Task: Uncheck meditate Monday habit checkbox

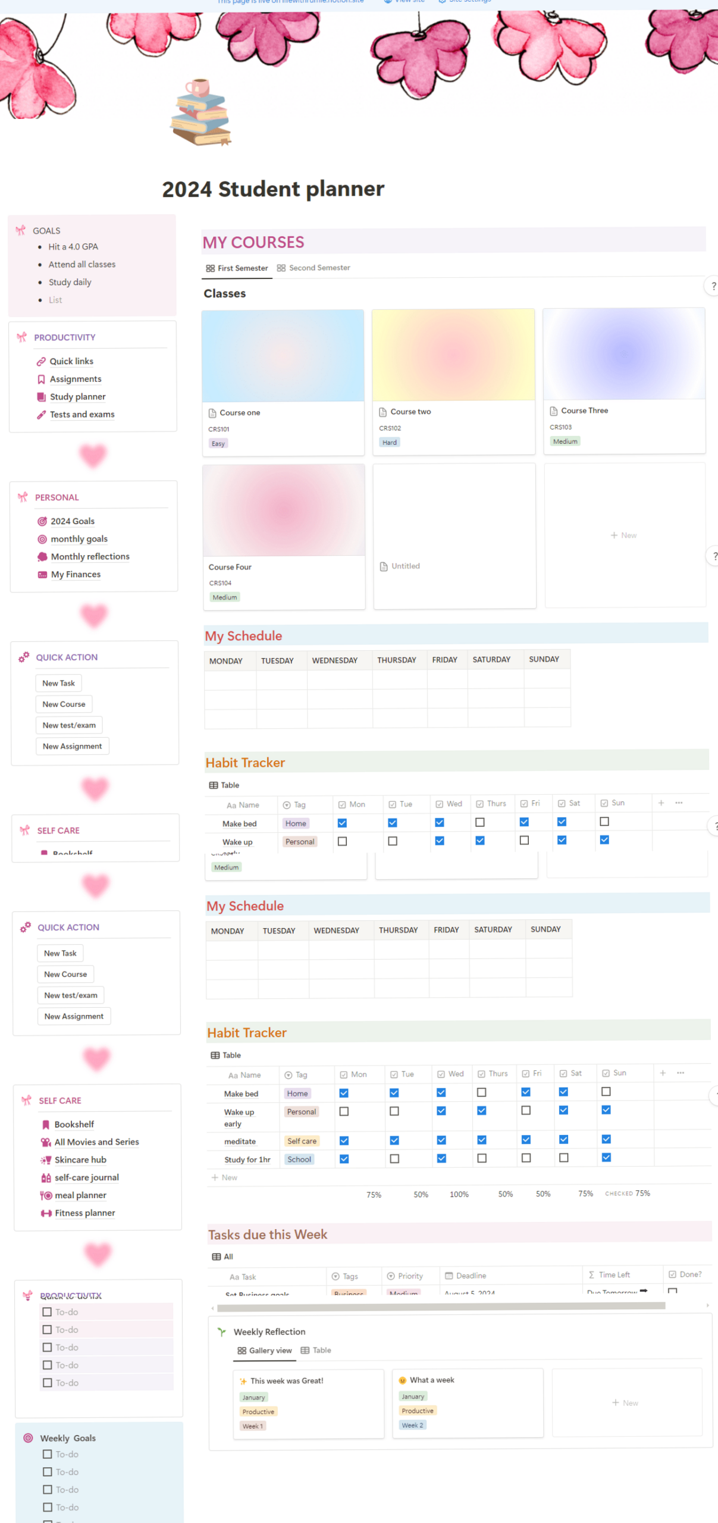Action: pyautogui.click(x=344, y=1140)
